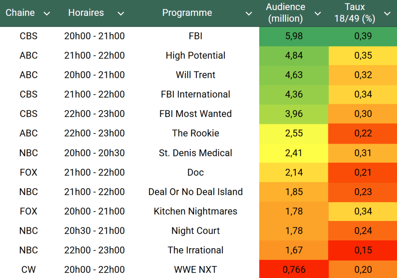Select the Will Trent row programme
397x278 pixels.
195,75
